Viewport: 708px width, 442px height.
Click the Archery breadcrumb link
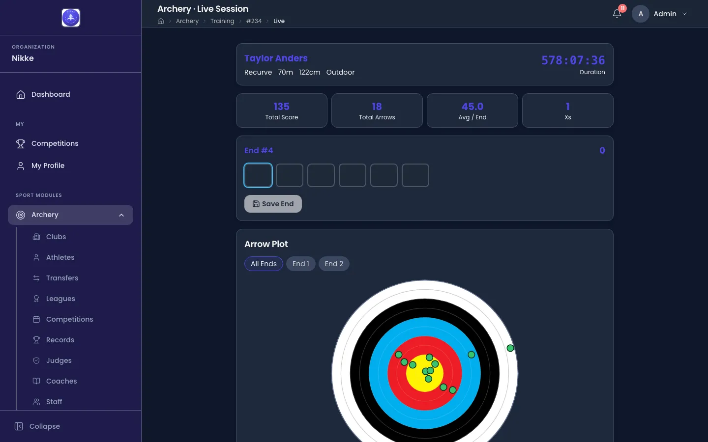click(187, 21)
